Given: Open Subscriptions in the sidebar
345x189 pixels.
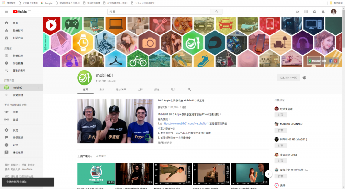Looking at the screenshot, I should coord(22,38).
